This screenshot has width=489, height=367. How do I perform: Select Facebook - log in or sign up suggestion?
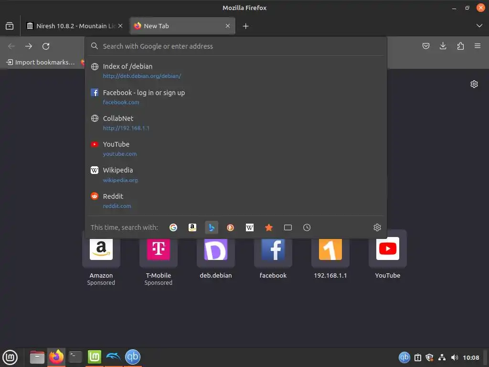(236, 97)
